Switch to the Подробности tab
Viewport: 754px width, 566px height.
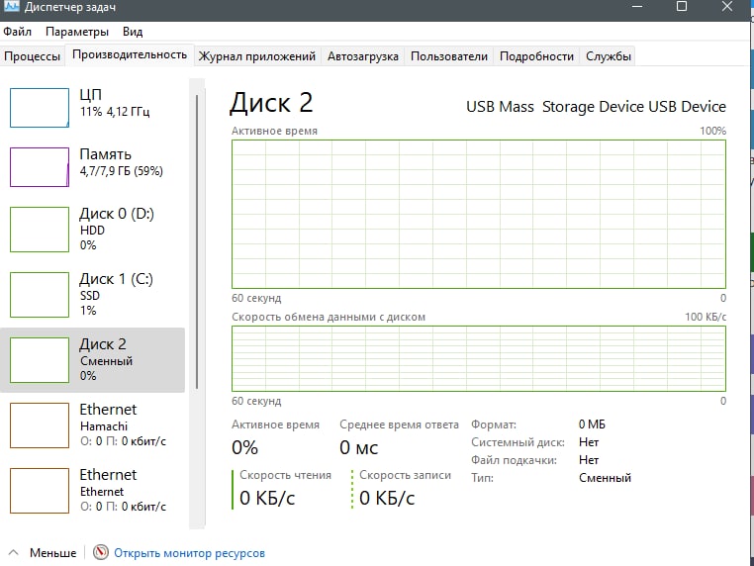(536, 56)
